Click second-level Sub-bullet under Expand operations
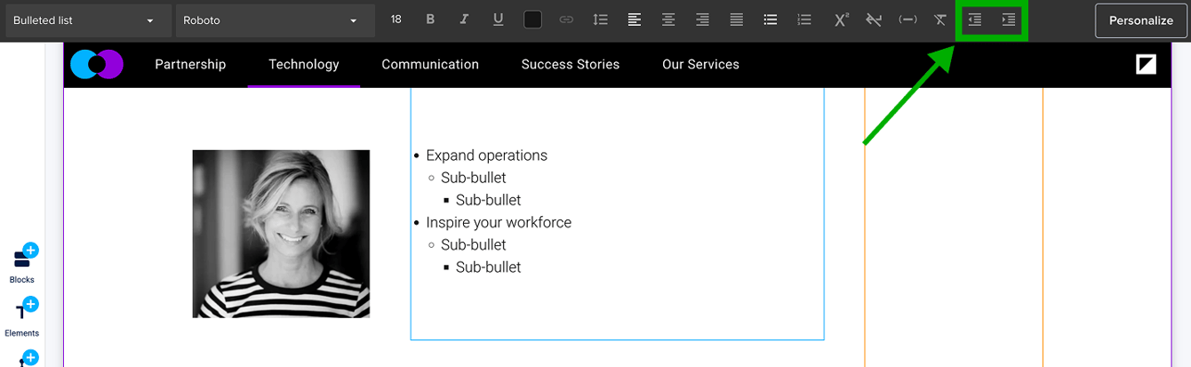Viewport: 1191px width, 367px height. click(489, 200)
